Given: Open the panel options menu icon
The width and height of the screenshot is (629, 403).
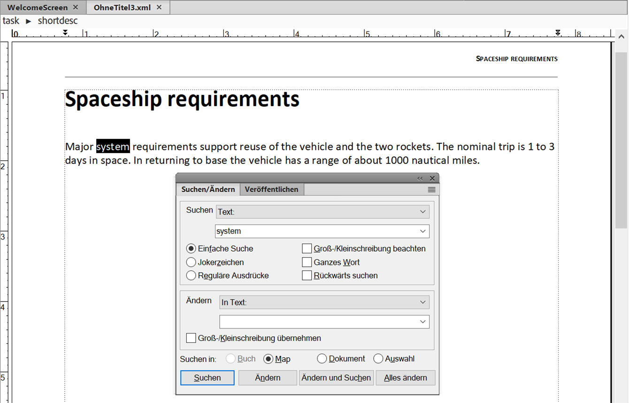Looking at the screenshot, I should click(431, 190).
